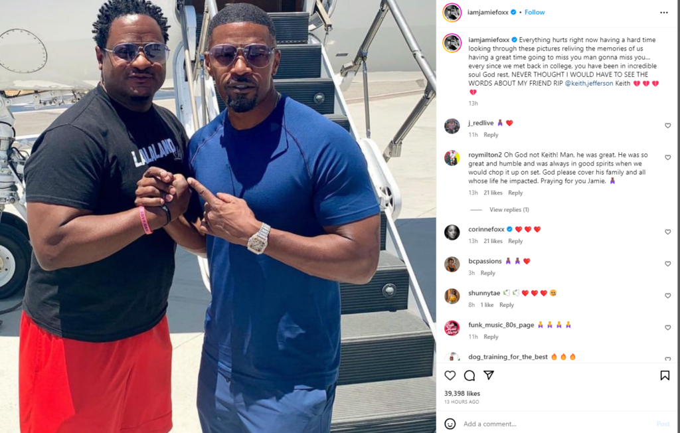Expand View replies (1) under roymilton2
Image resolution: width=680 pixels, height=433 pixels.
point(509,210)
